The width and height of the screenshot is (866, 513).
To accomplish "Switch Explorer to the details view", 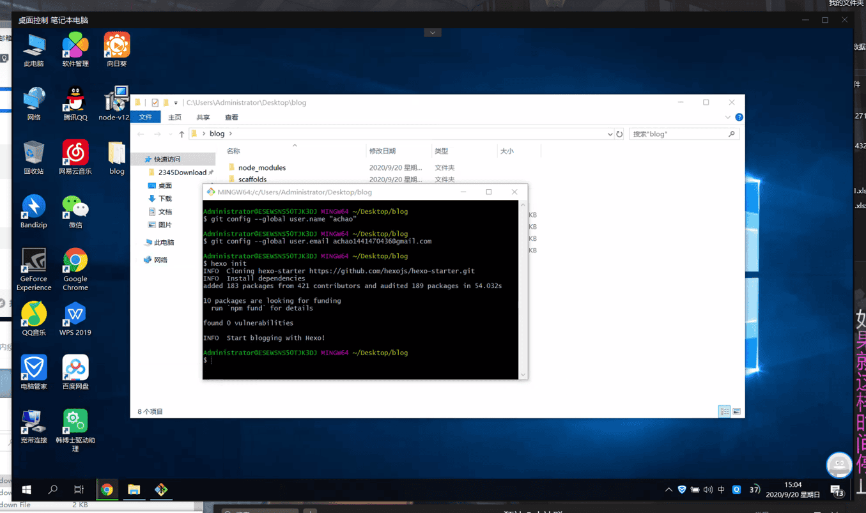I will (x=724, y=411).
